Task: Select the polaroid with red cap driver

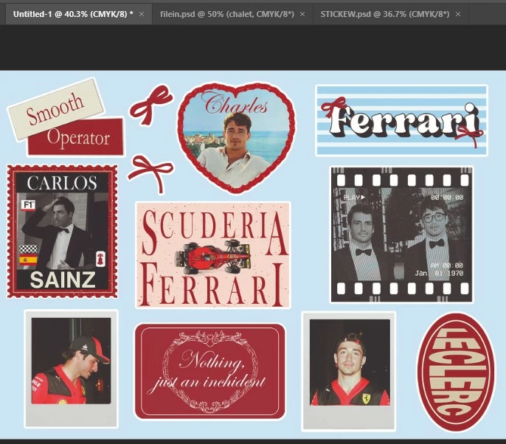Action: 72,369
